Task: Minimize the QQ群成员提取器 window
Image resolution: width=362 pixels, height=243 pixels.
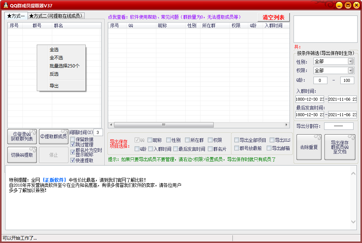Action: coord(339,5)
